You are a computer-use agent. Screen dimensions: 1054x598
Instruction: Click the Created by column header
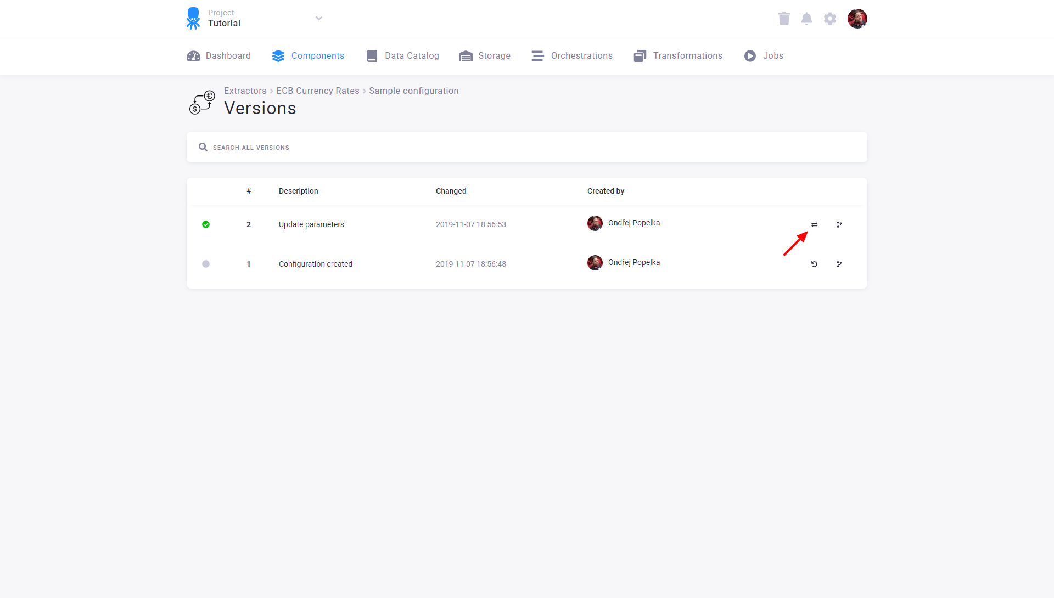coord(606,191)
